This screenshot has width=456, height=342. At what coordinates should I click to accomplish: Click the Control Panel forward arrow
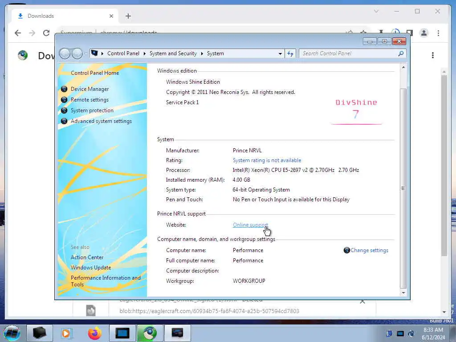(77, 53)
